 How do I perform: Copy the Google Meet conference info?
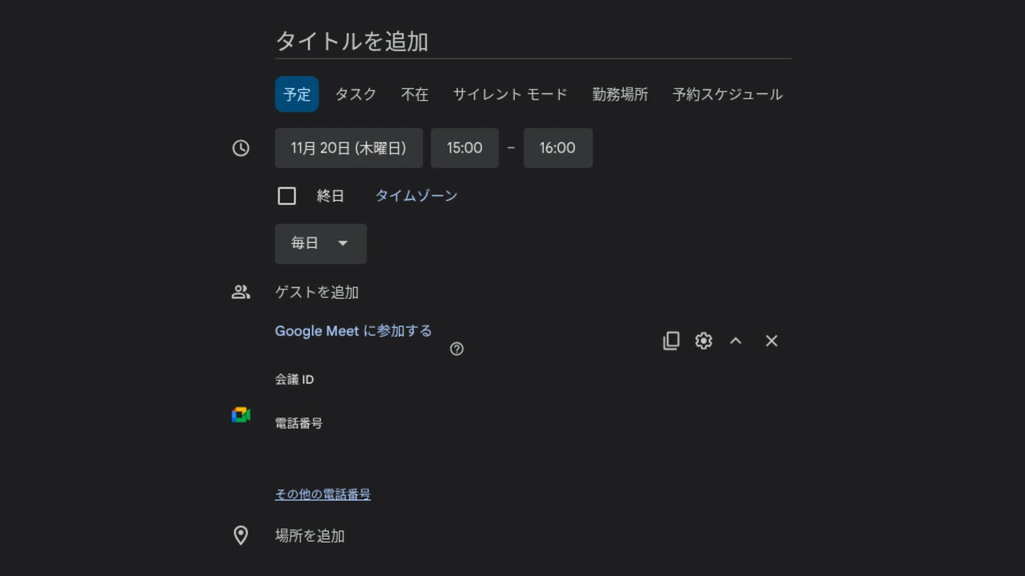tap(671, 340)
